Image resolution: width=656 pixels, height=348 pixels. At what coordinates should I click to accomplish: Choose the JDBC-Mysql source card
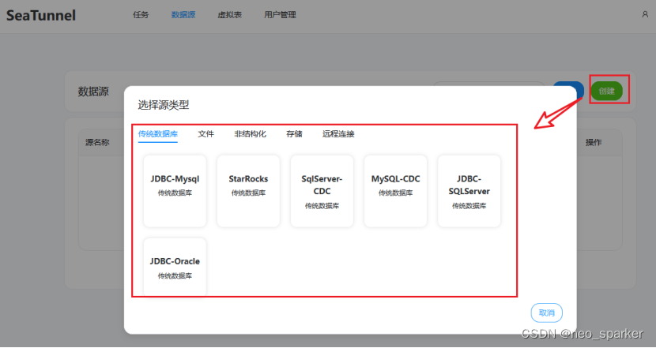click(x=175, y=191)
